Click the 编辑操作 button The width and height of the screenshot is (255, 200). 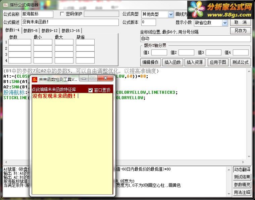click(150, 62)
